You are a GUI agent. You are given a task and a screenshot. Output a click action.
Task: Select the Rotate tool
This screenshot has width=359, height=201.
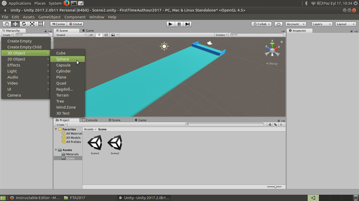coord(24,24)
